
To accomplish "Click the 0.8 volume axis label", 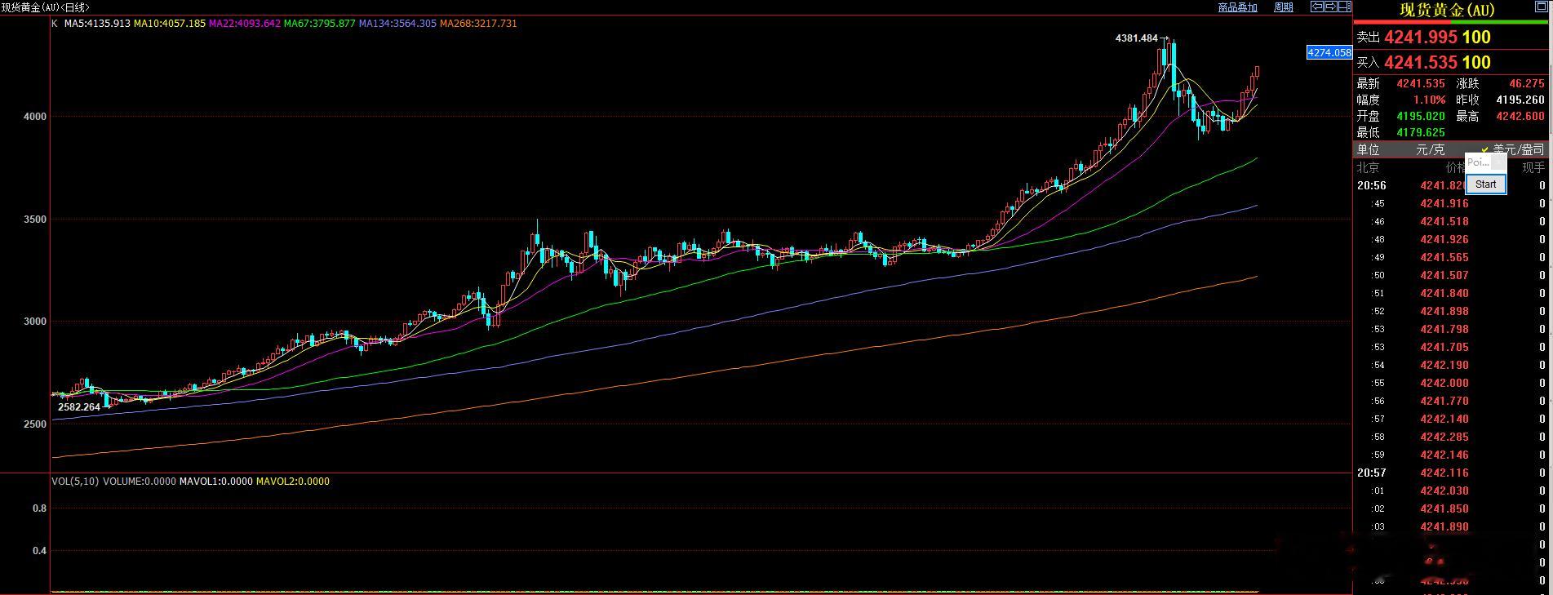I will [39, 508].
